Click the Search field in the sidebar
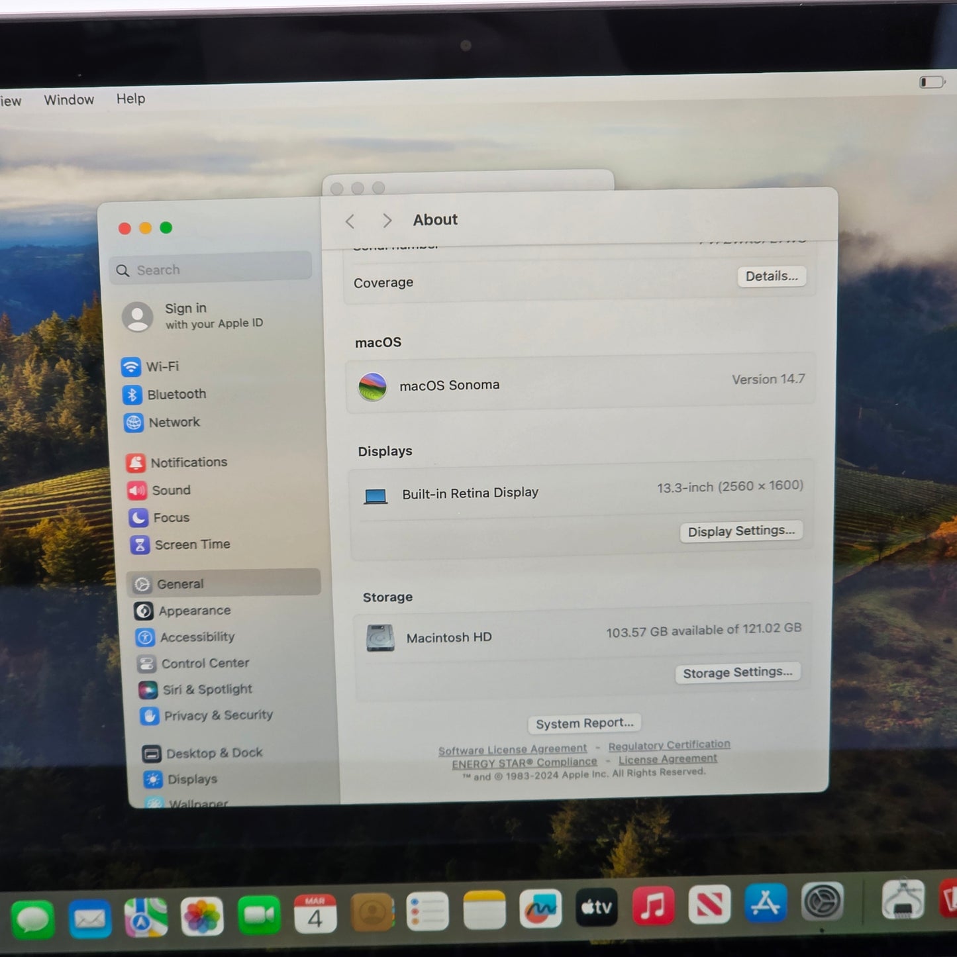Screen dimensions: 957x957 coord(210,269)
